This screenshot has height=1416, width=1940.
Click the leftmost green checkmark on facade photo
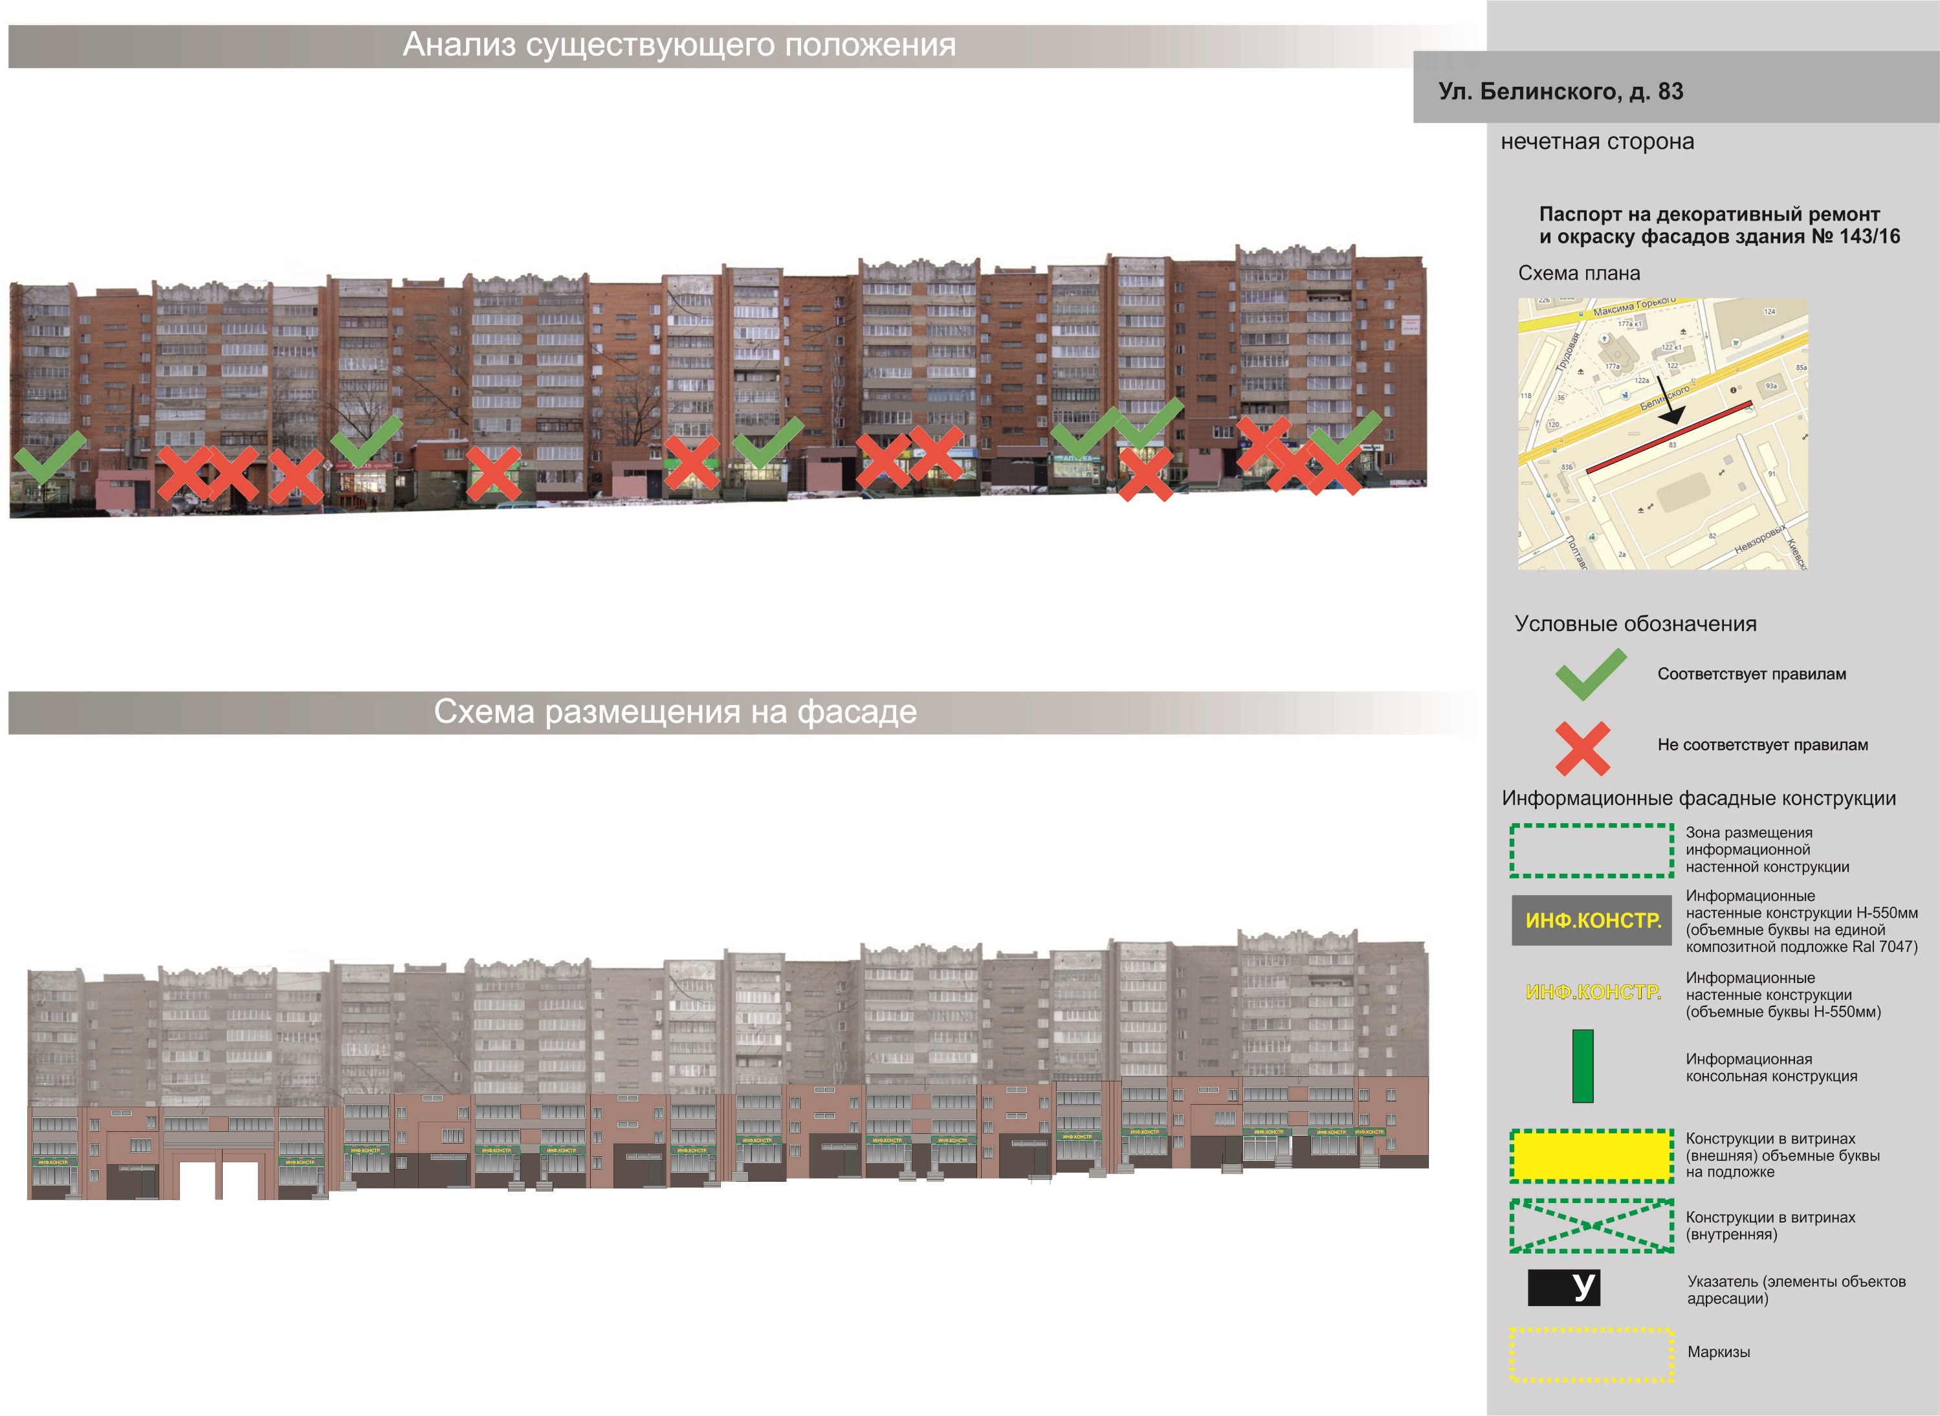(50, 458)
